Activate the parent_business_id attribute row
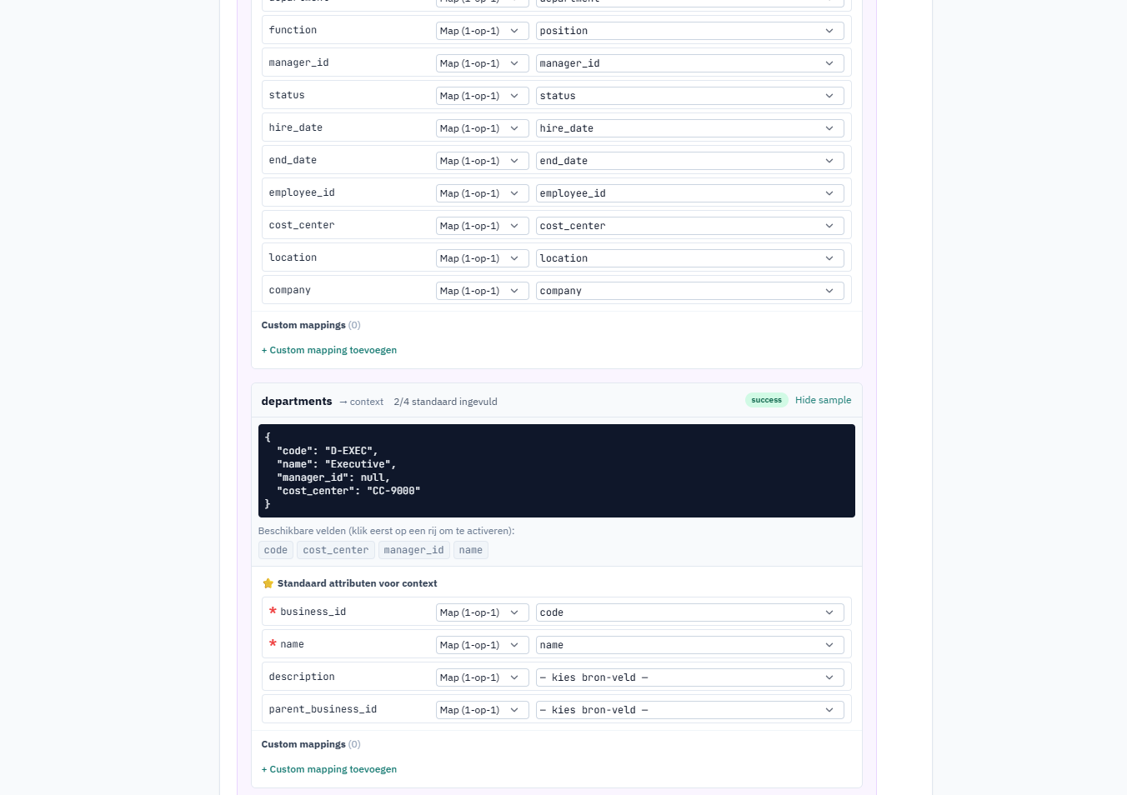Screen dimensions: 1127x795 [556, 710]
